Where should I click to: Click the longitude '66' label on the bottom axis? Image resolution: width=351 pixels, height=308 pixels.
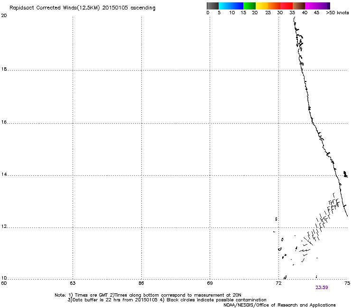pos(141,283)
